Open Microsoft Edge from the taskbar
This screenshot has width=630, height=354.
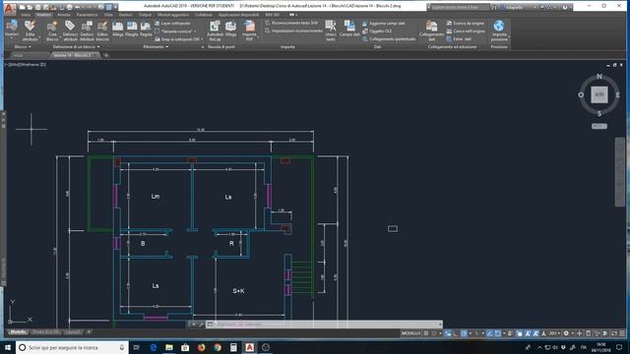tap(154, 347)
